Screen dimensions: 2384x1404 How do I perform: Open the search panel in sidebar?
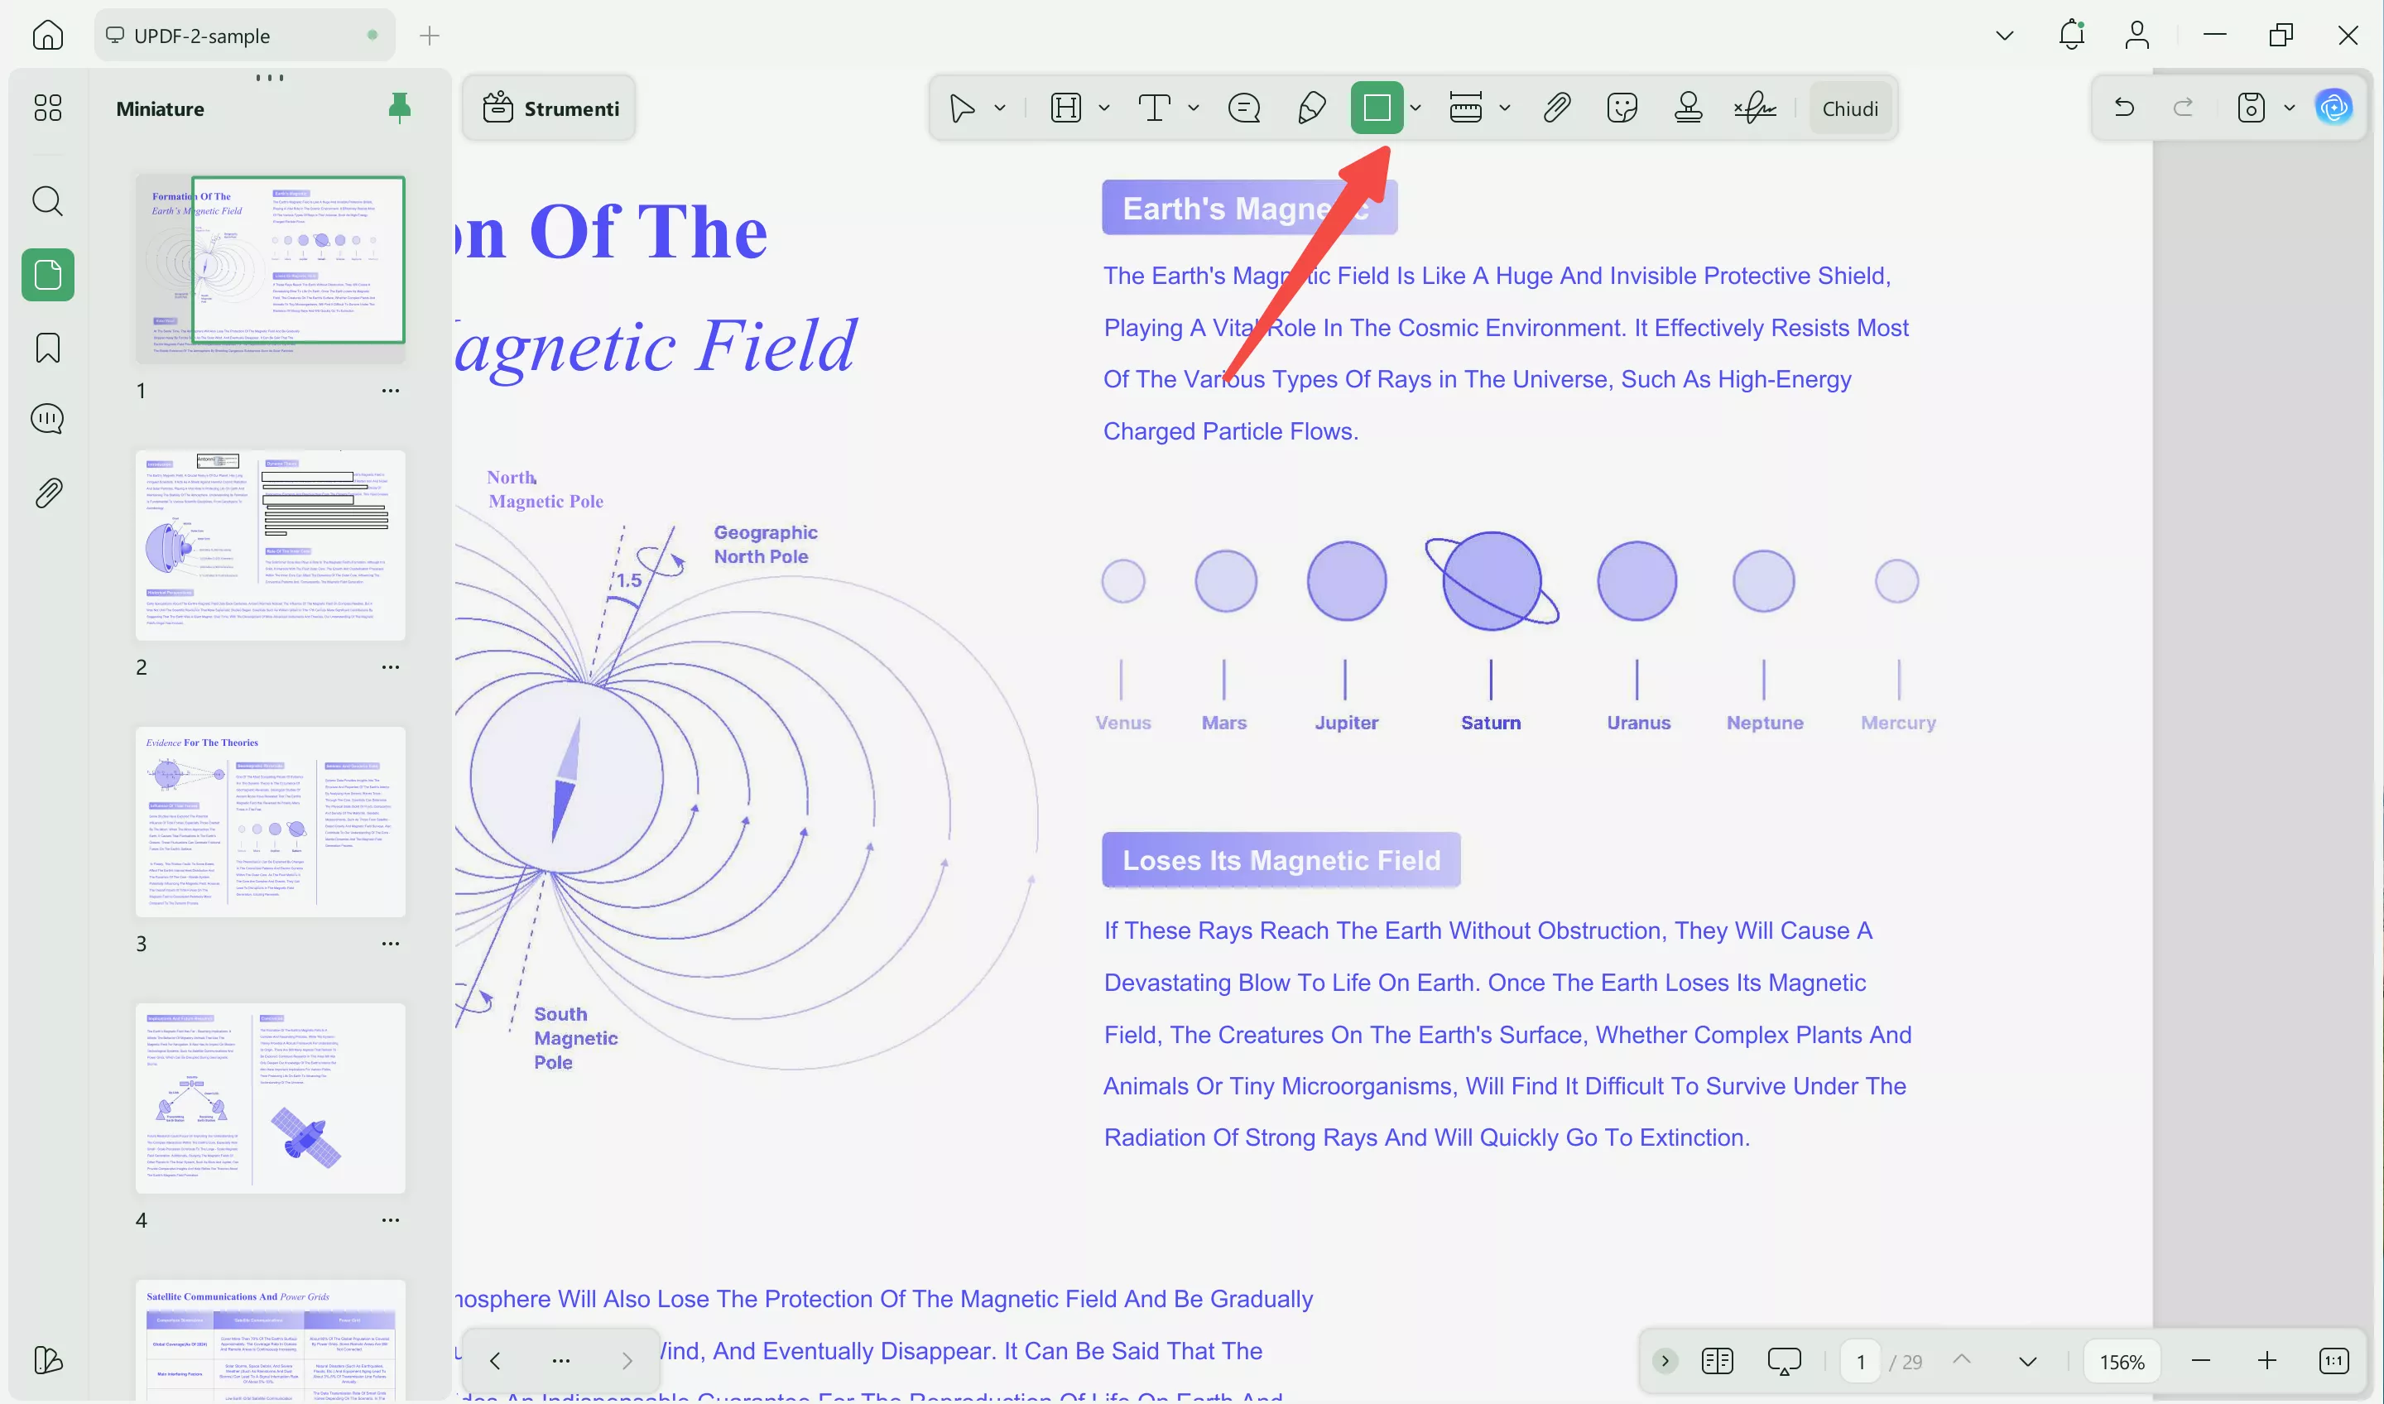pos(47,200)
